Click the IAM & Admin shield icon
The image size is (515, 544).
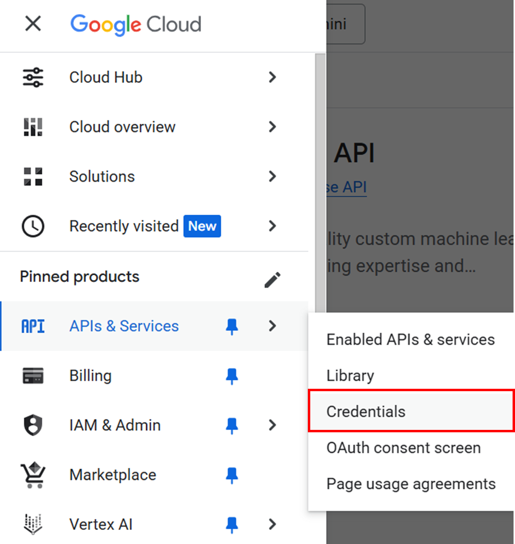[33, 425]
